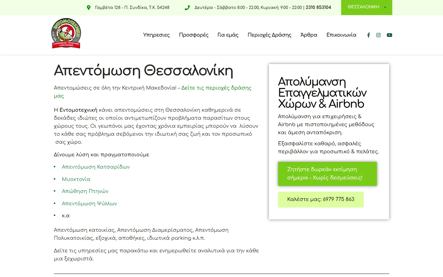Open the Απεντόμωση Ψύλλων link
This screenshot has width=443, height=277.
click(90, 203)
